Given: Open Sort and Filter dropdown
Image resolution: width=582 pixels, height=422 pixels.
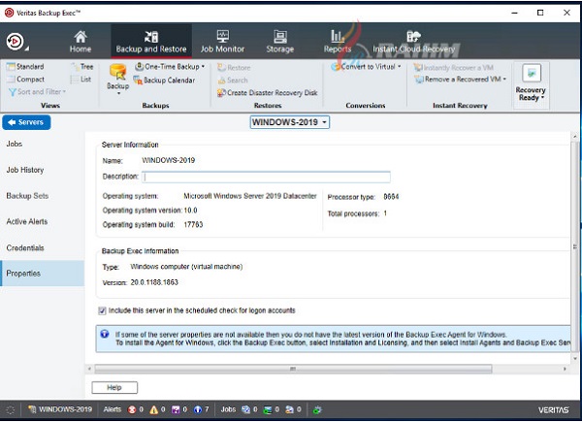Looking at the screenshot, I should [37, 91].
